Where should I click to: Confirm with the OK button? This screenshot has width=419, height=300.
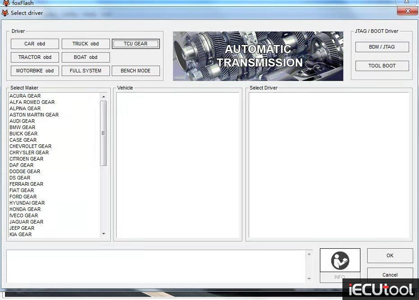[x=390, y=255]
